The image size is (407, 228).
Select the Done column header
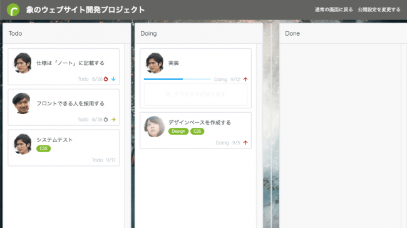point(343,33)
